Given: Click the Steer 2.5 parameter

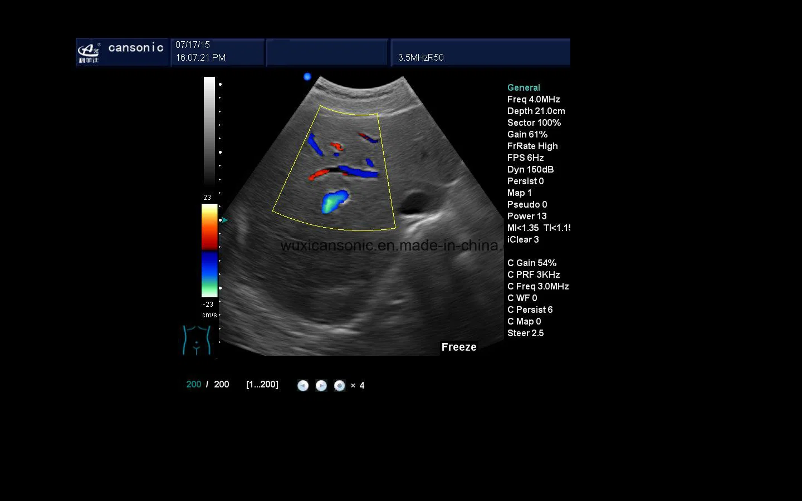Looking at the screenshot, I should [526, 333].
